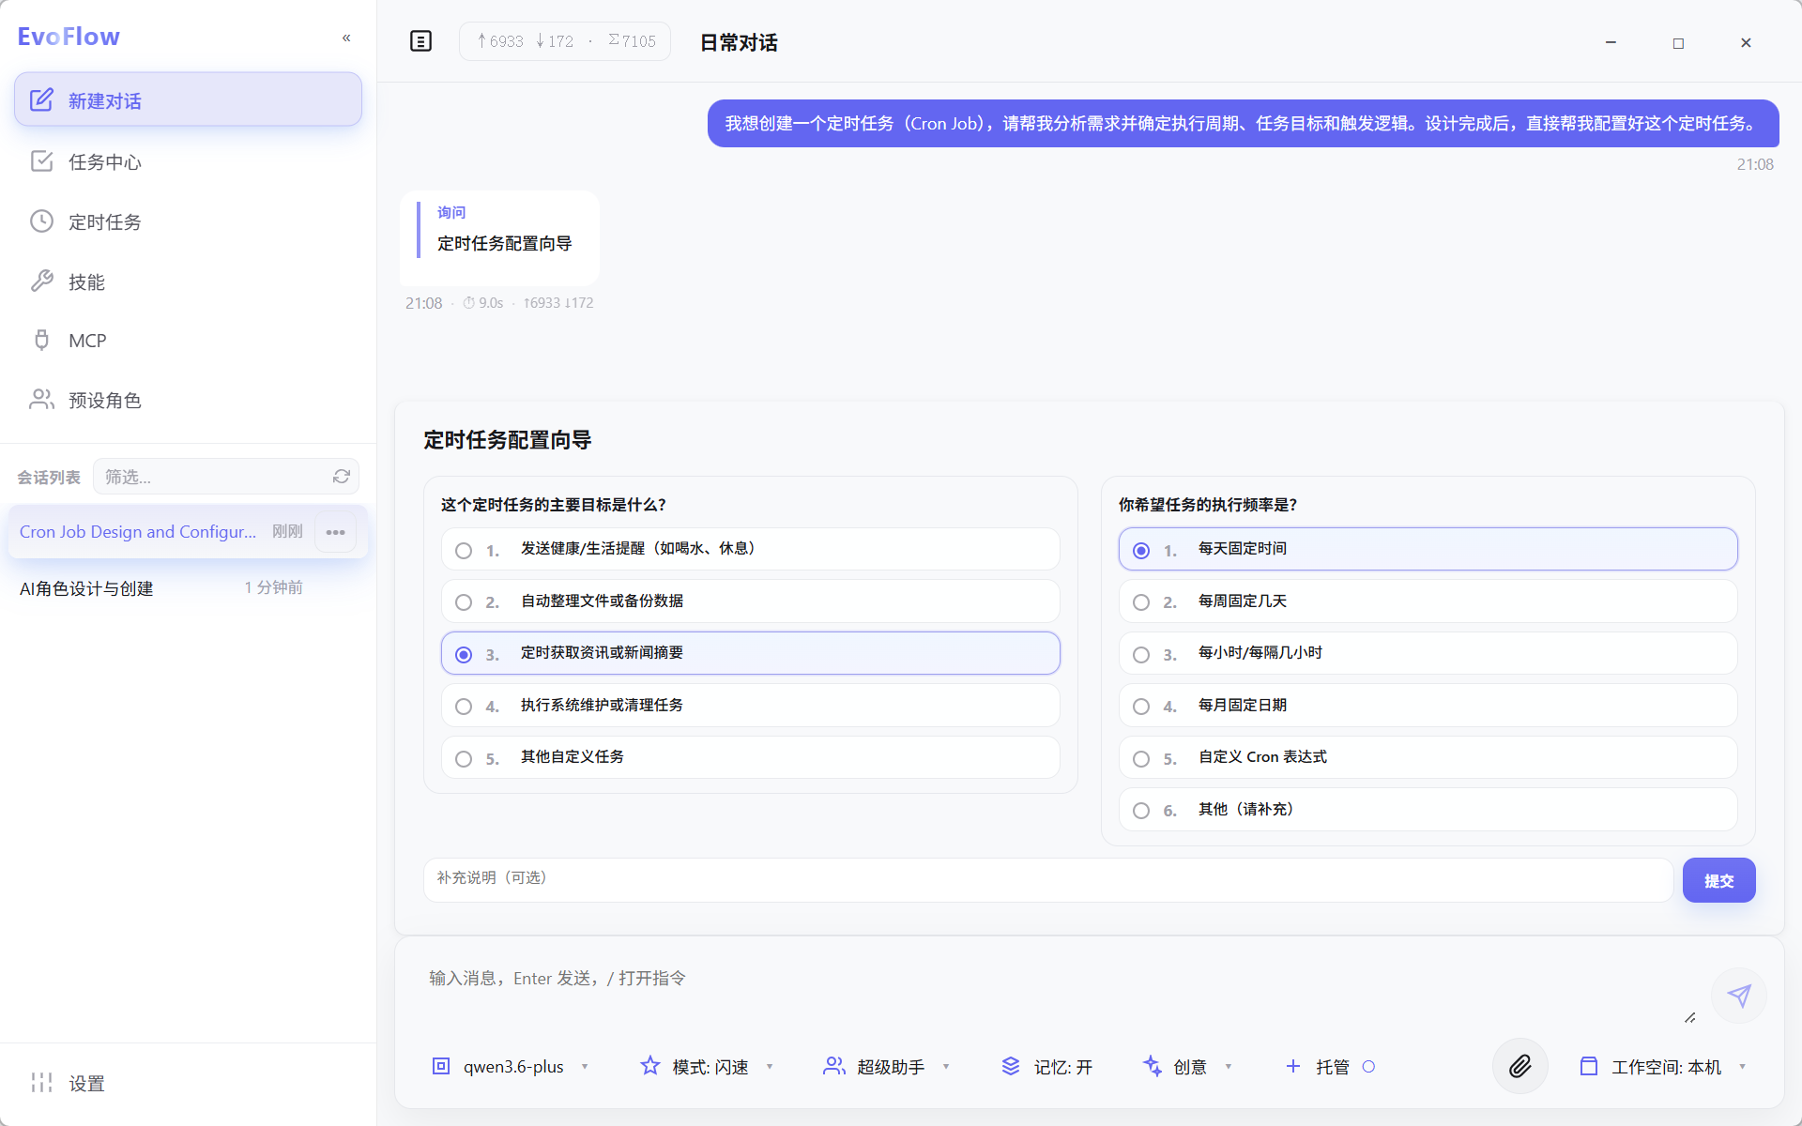The width and height of the screenshot is (1802, 1126).
Task: Select frequency option 每月固定日期
Action: pos(1428,706)
